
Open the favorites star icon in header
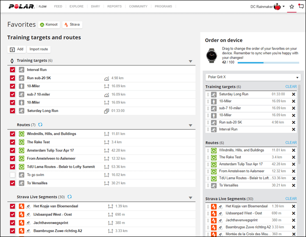coord(292,7)
